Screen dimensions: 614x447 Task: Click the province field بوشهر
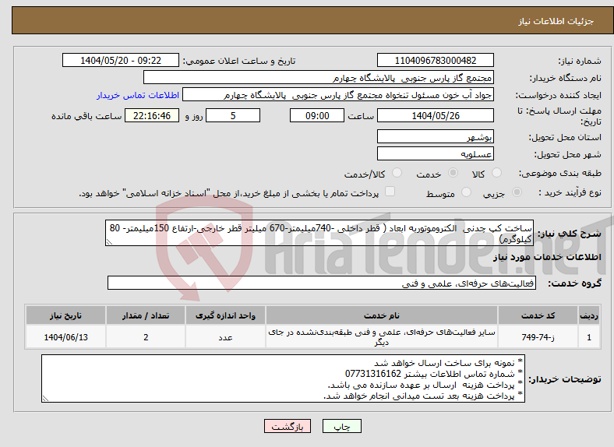(x=436, y=136)
